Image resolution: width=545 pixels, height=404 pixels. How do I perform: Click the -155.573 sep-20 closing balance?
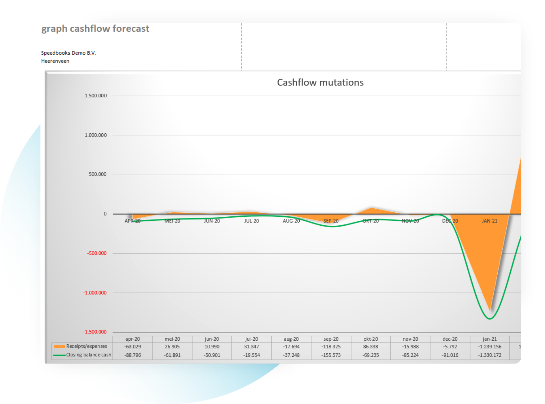click(331, 355)
